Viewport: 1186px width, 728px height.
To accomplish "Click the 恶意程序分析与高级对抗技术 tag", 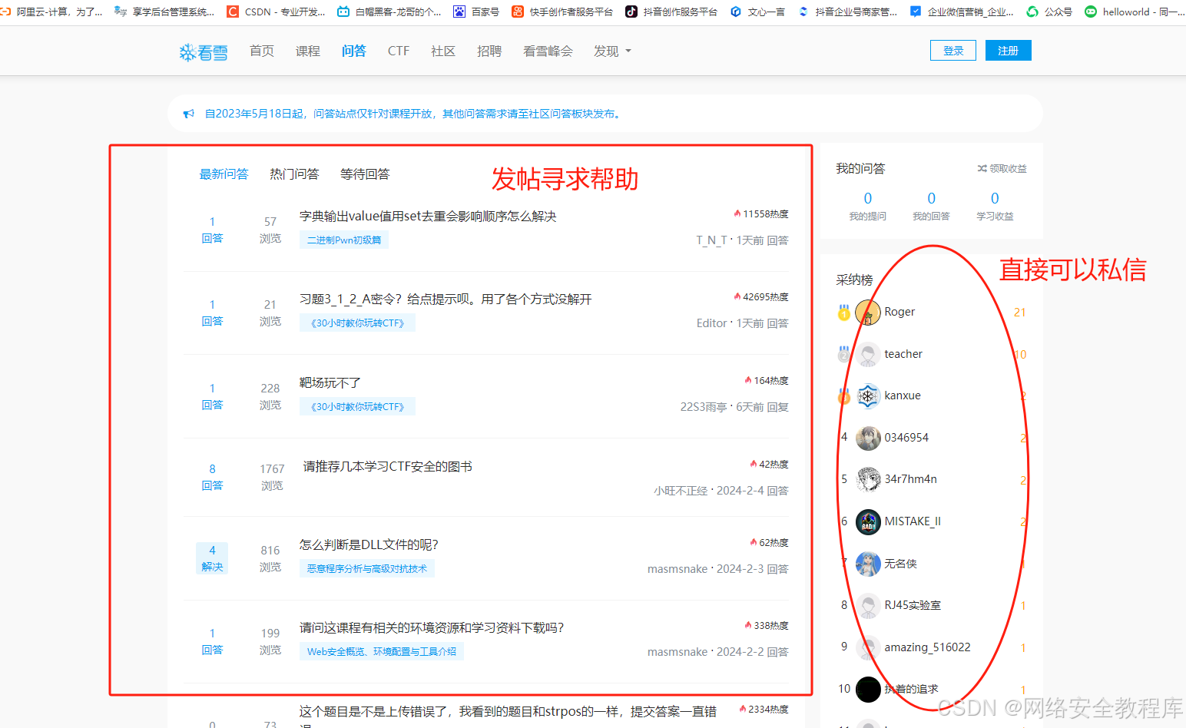I will [367, 568].
